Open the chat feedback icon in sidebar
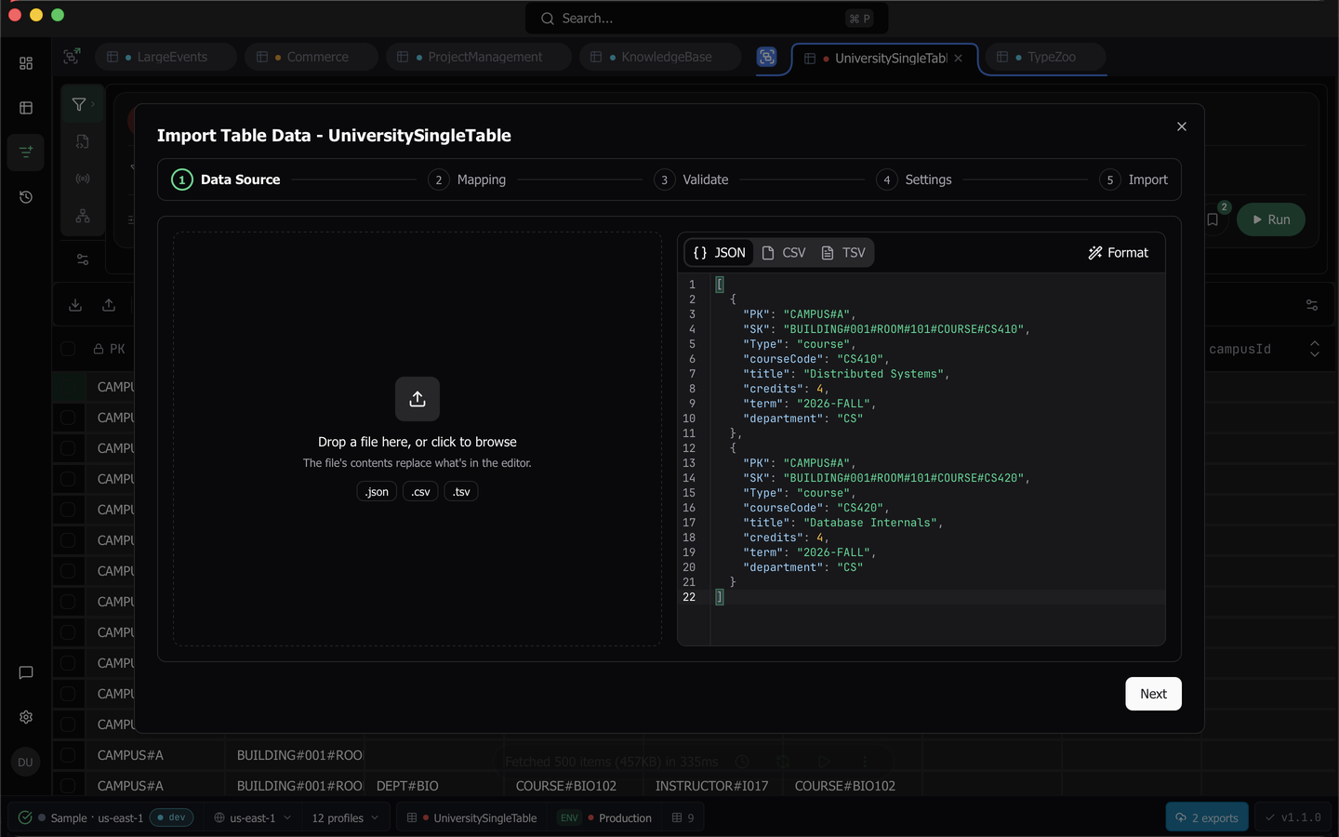Image resolution: width=1339 pixels, height=837 pixels. 26,672
